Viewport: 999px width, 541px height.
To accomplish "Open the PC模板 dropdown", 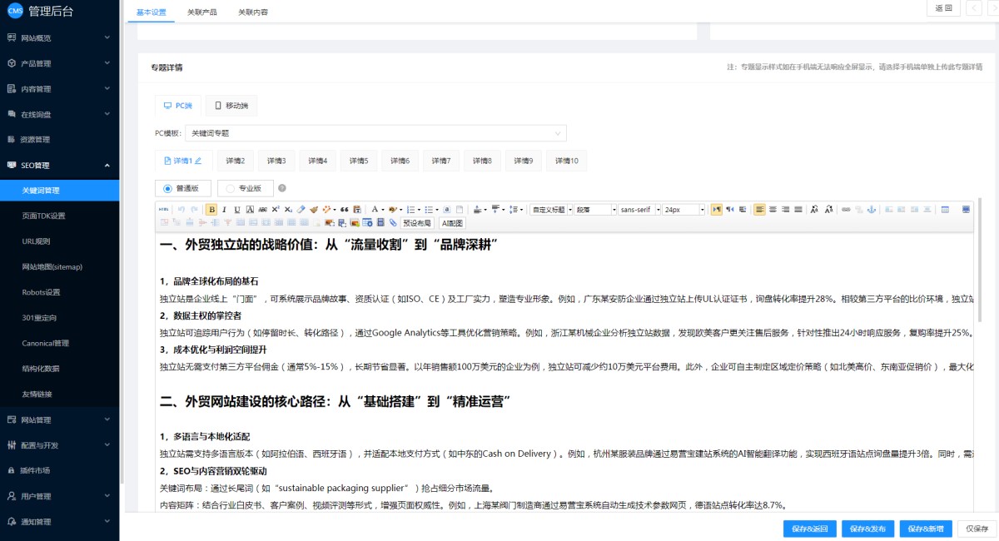I will point(375,133).
